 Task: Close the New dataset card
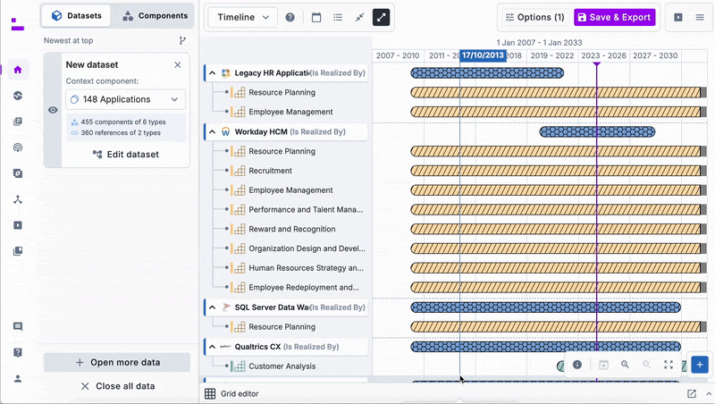coord(177,64)
